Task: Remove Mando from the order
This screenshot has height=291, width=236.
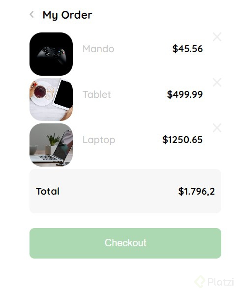Action: (x=217, y=37)
